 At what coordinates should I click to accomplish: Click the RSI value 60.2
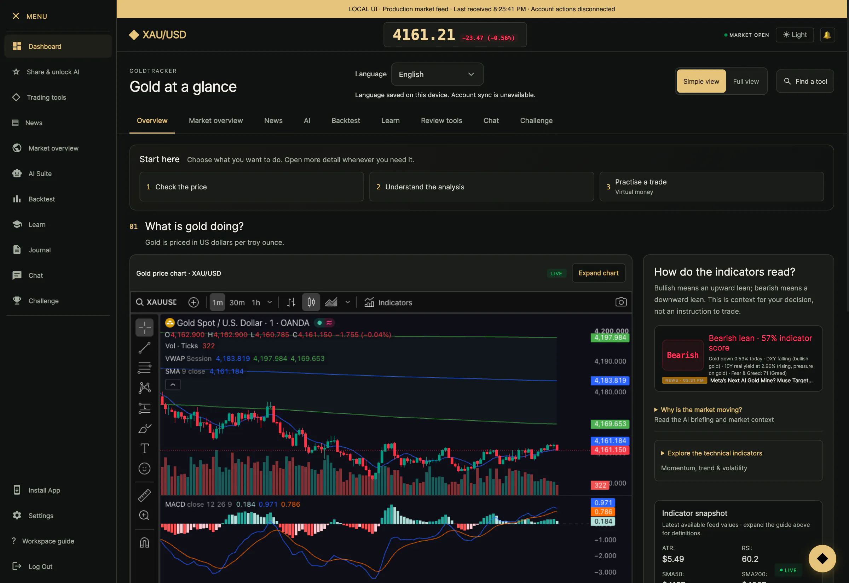pos(750,559)
